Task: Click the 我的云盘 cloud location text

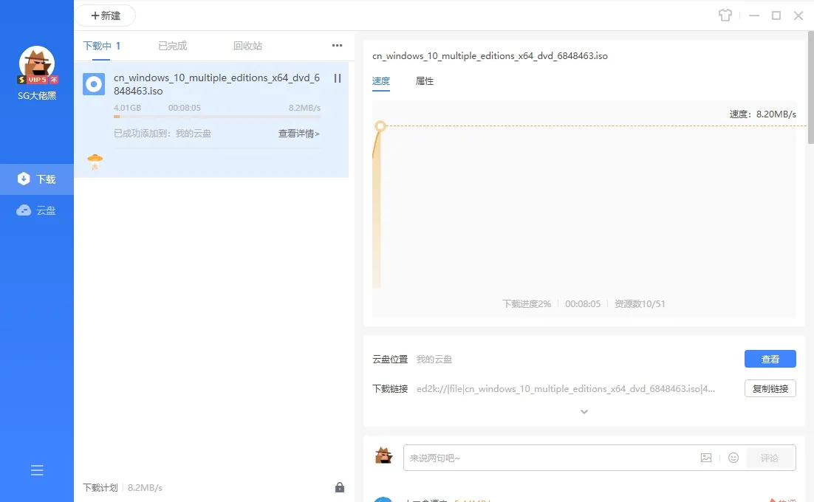Action: point(434,359)
